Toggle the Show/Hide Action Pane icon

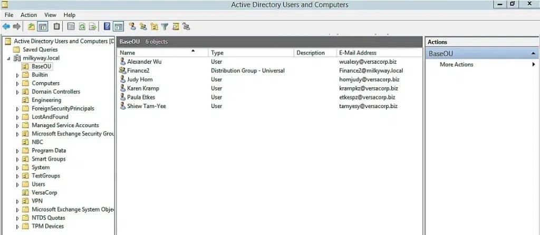click(x=119, y=26)
